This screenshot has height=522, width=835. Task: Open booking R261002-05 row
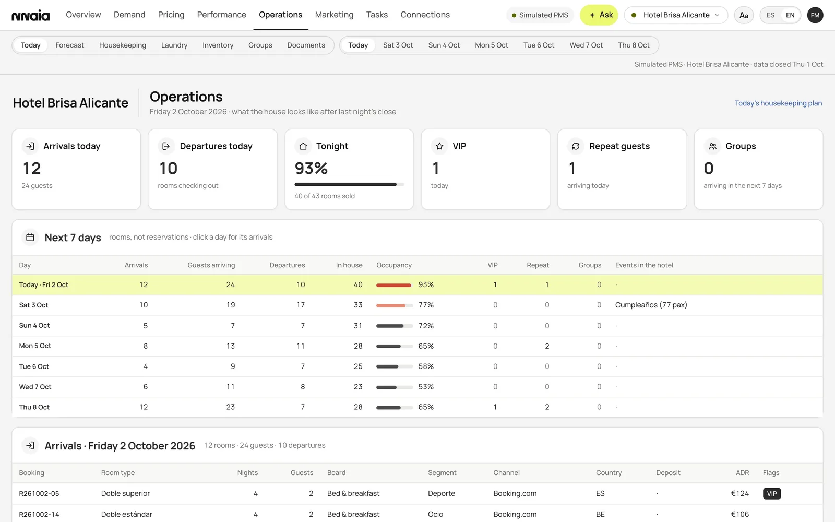pos(417,493)
